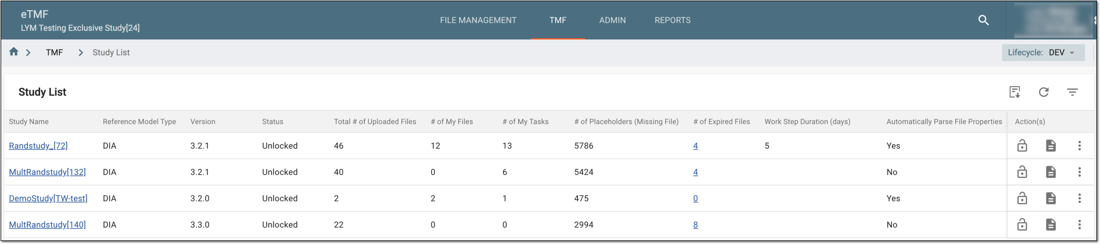Viewport: 1100px width, 244px height.
Task: Click document icon for DemoStudy[TW-test]
Action: (x=1051, y=199)
